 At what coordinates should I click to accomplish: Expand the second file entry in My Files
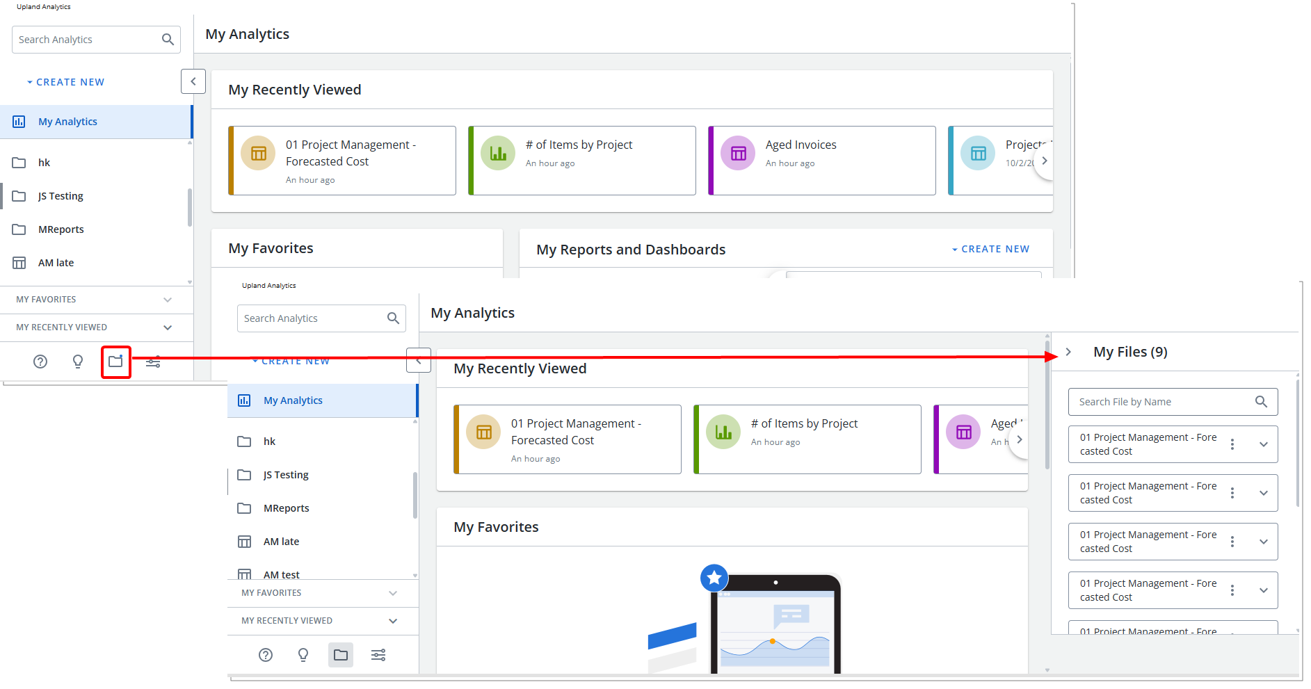coord(1264,493)
